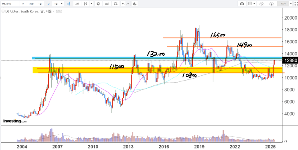Screen dimensions: 298x150
Task: Take a chart snapshot with camera icon
Action: click(242, 4)
